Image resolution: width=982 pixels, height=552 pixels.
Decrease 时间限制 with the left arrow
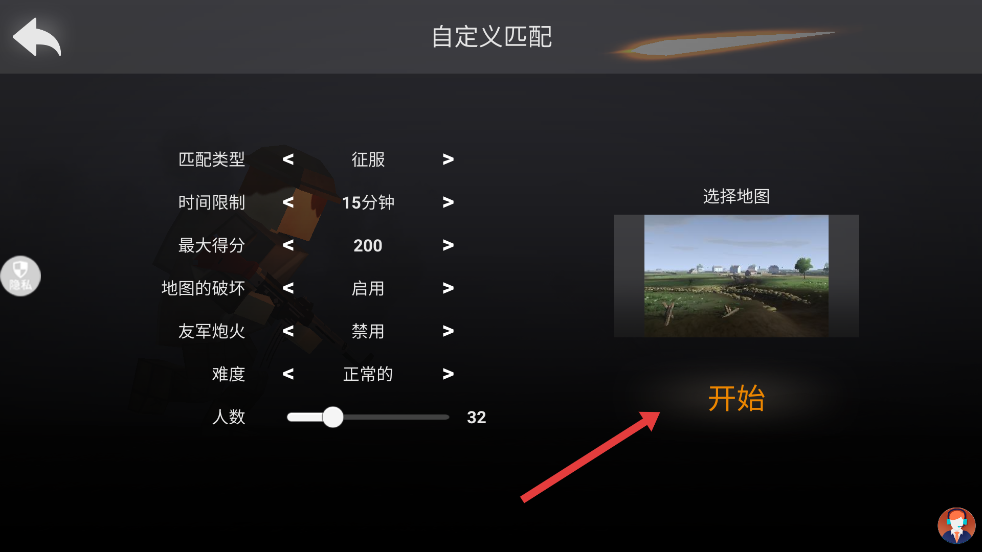(288, 202)
